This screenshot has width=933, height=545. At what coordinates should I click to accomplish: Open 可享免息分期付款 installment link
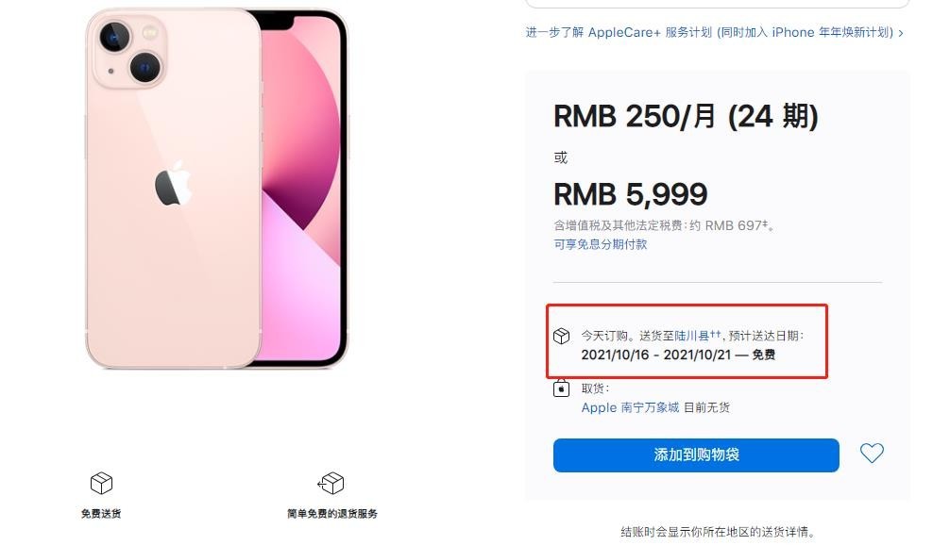[600, 244]
